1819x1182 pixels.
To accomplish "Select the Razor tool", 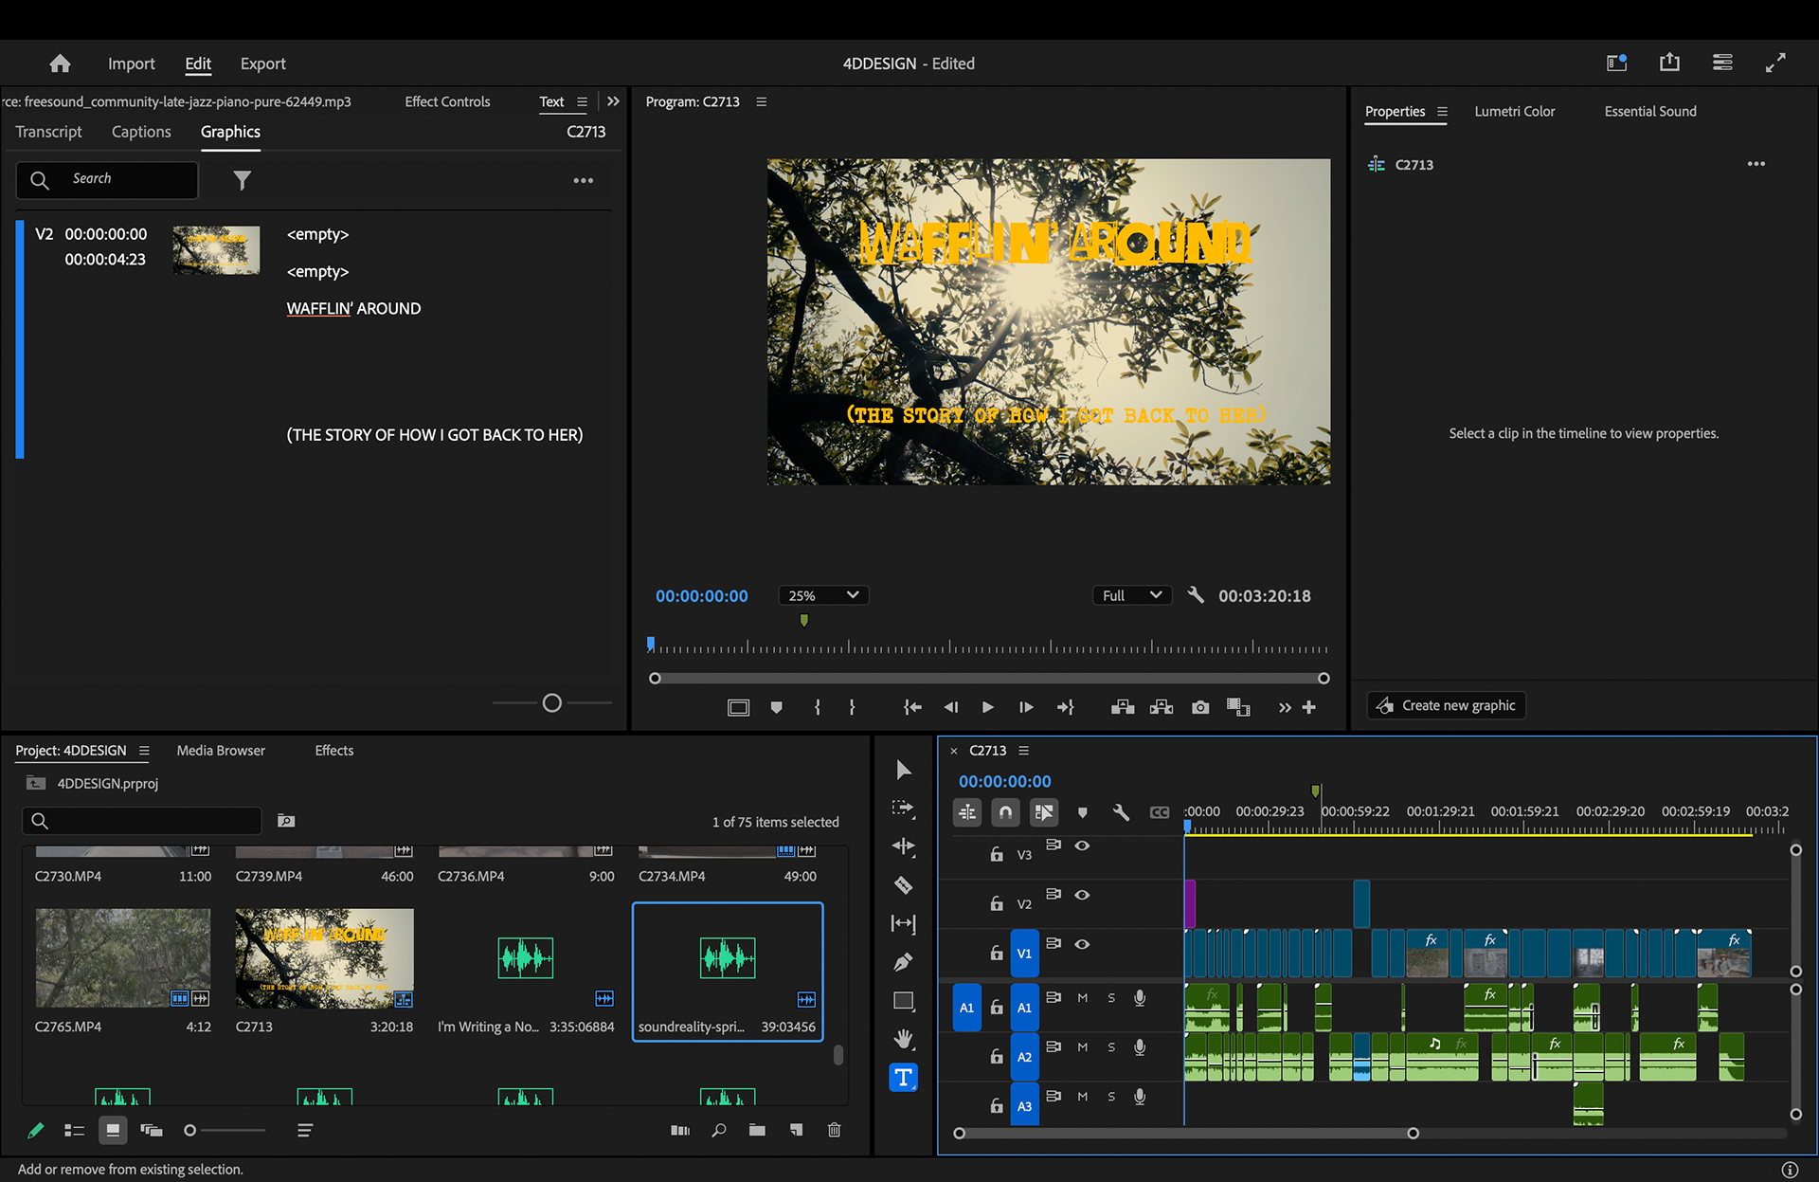I will (903, 885).
